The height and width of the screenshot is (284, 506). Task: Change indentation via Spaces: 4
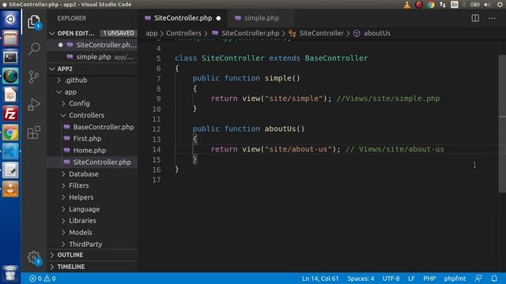(361, 278)
